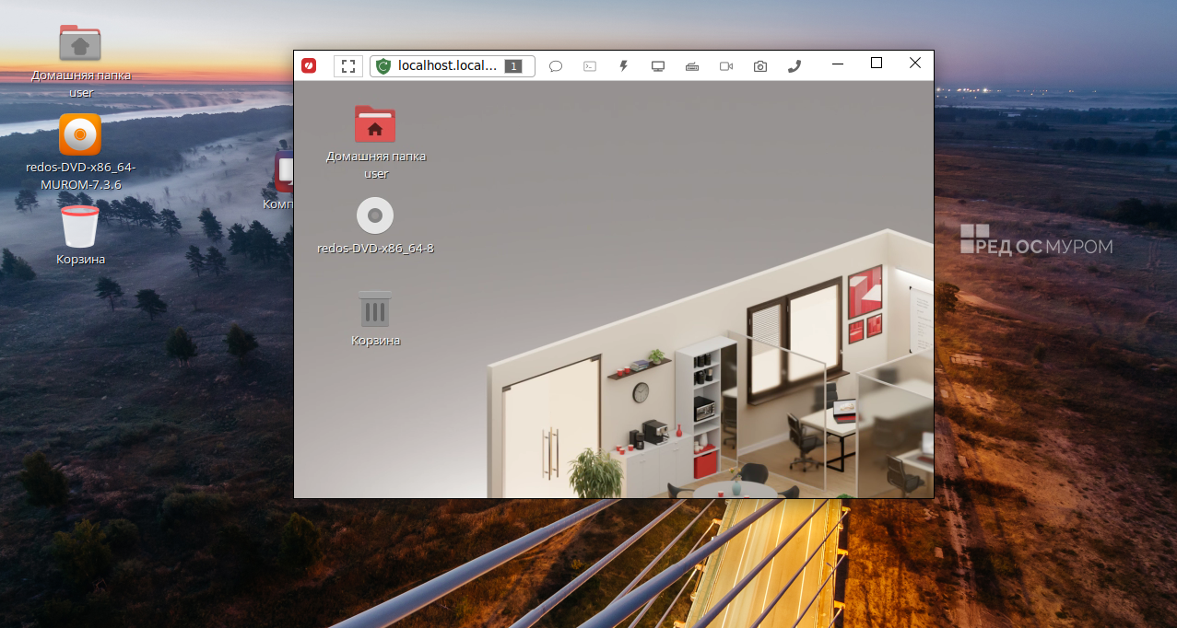The height and width of the screenshot is (628, 1177).
Task: Open local Домашняя папка user gray folder
Action: [x=80, y=42]
